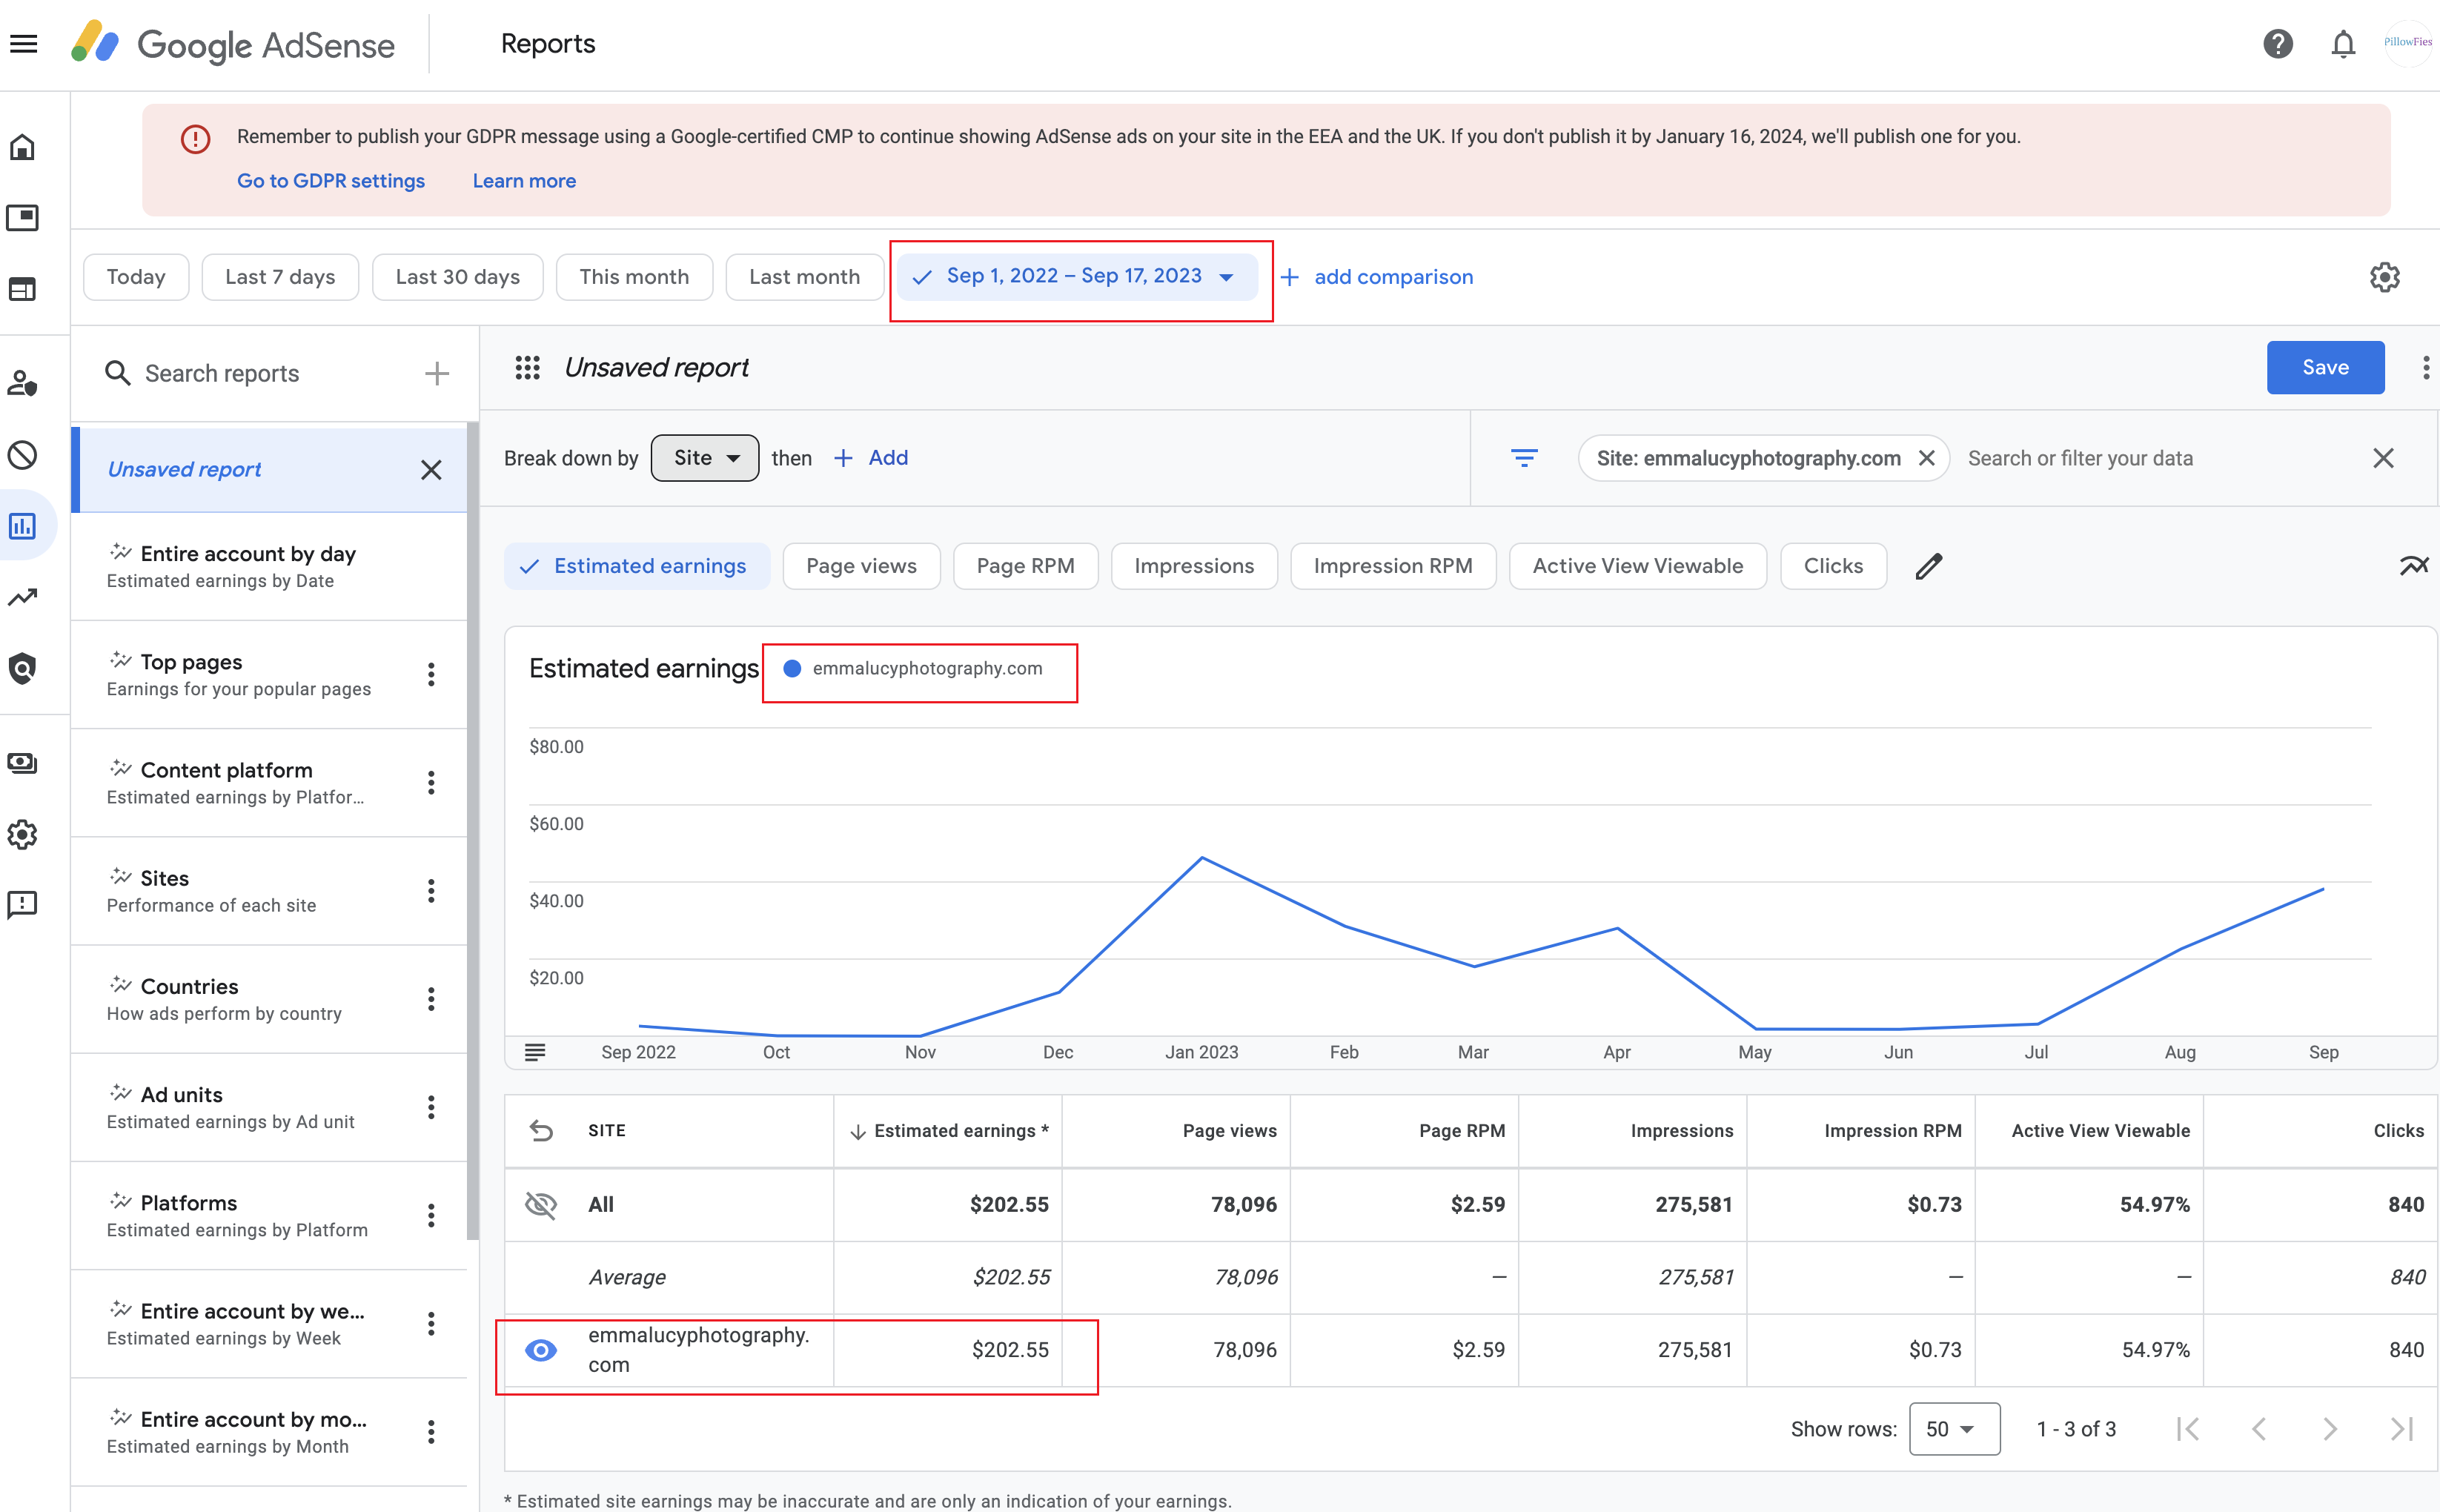Image resolution: width=2440 pixels, height=1512 pixels.
Task: Open Ads section icon in sidebar
Action: 23,217
